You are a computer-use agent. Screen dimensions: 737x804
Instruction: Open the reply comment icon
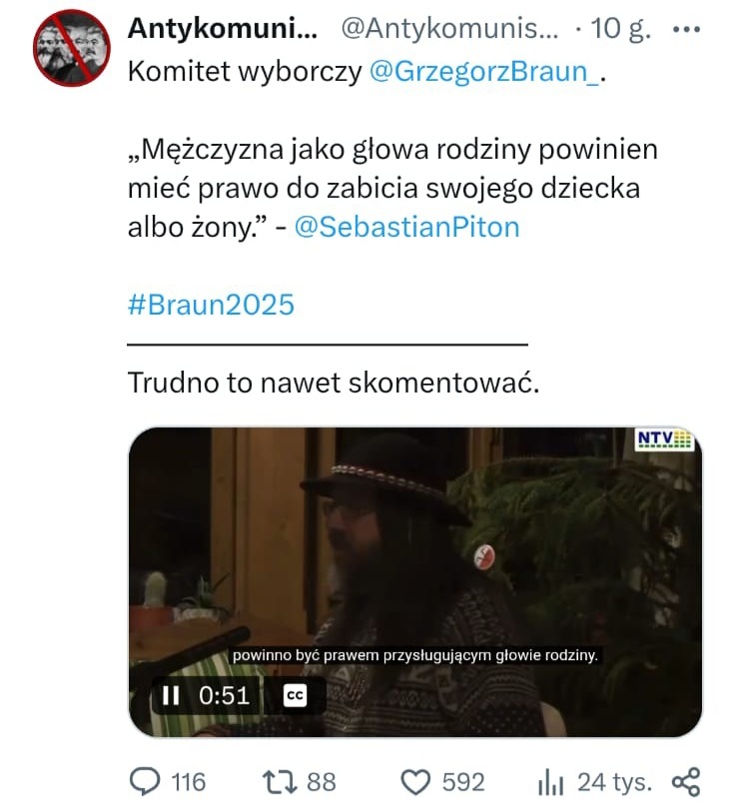point(145,781)
